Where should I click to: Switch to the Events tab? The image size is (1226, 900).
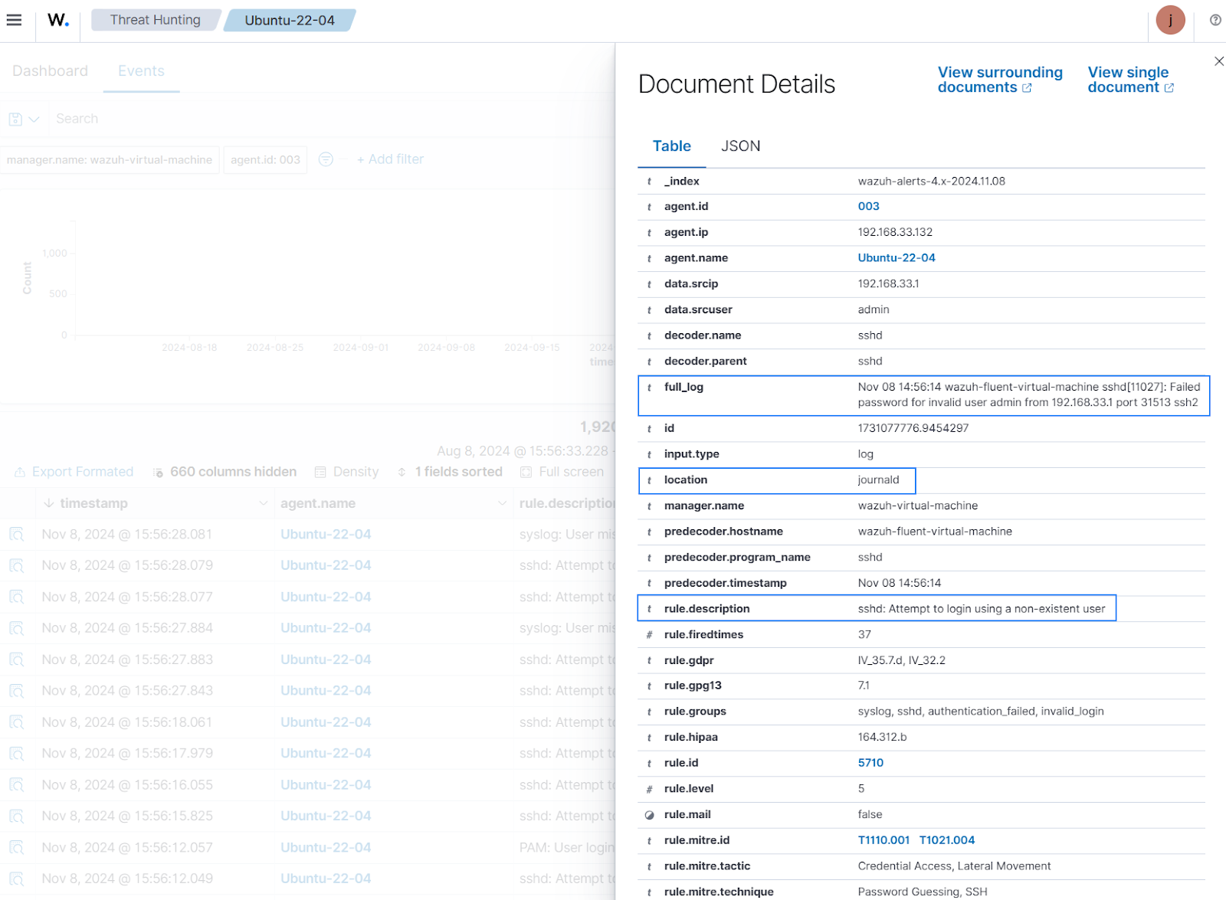pyautogui.click(x=141, y=70)
